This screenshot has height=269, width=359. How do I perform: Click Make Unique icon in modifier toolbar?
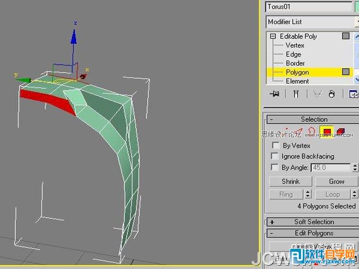coord(317,94)
